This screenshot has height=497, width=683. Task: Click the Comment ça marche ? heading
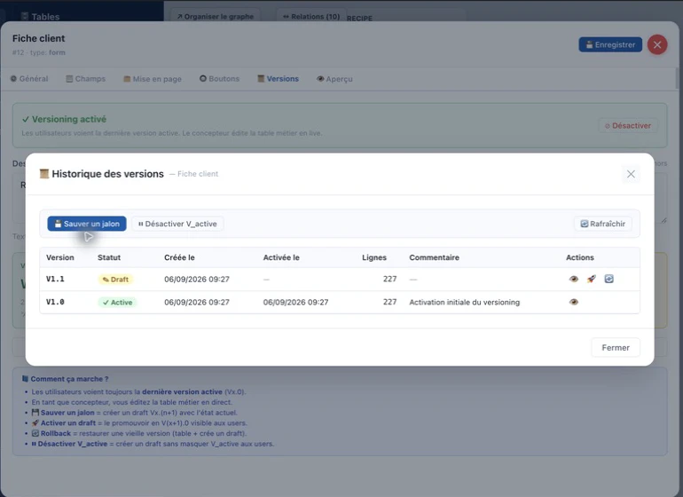[x=66, y=379]
